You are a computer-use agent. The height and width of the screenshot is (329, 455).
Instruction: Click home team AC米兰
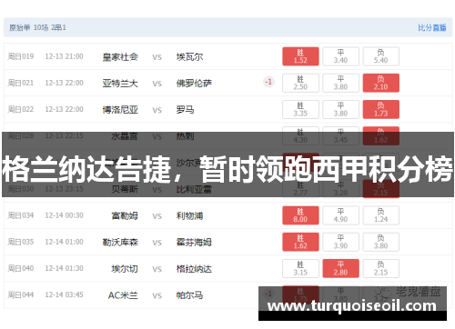[x=123, y=295]
